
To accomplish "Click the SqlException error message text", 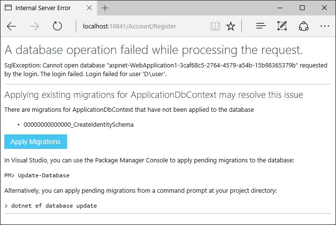I will (x=166, y=69).
